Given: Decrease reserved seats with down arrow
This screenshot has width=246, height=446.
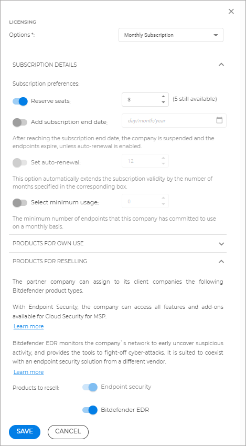Looking at the screenshot, I should (x=163, y=102).
